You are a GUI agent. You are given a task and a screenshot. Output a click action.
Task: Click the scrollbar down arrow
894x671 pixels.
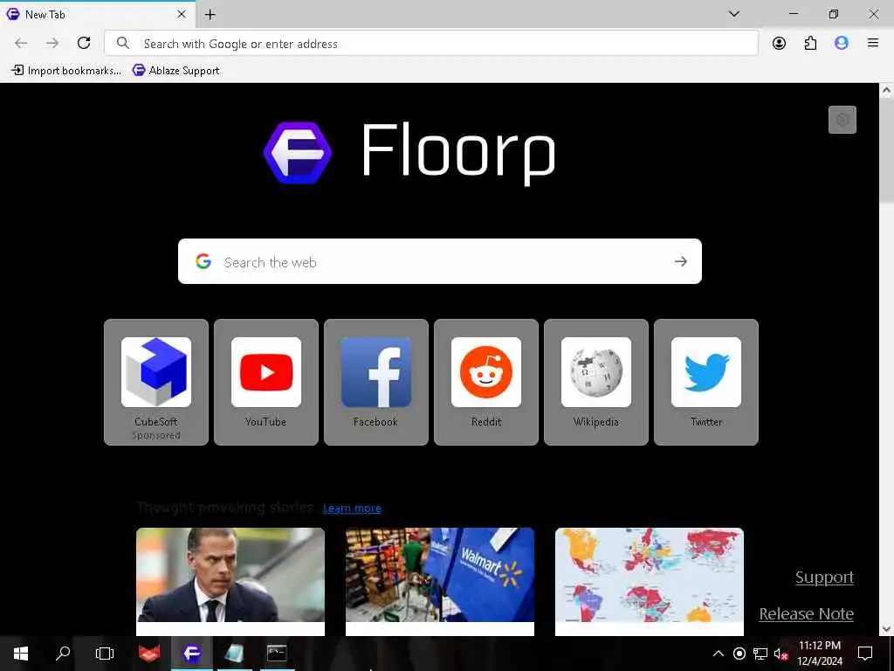(x=887, y=629)
